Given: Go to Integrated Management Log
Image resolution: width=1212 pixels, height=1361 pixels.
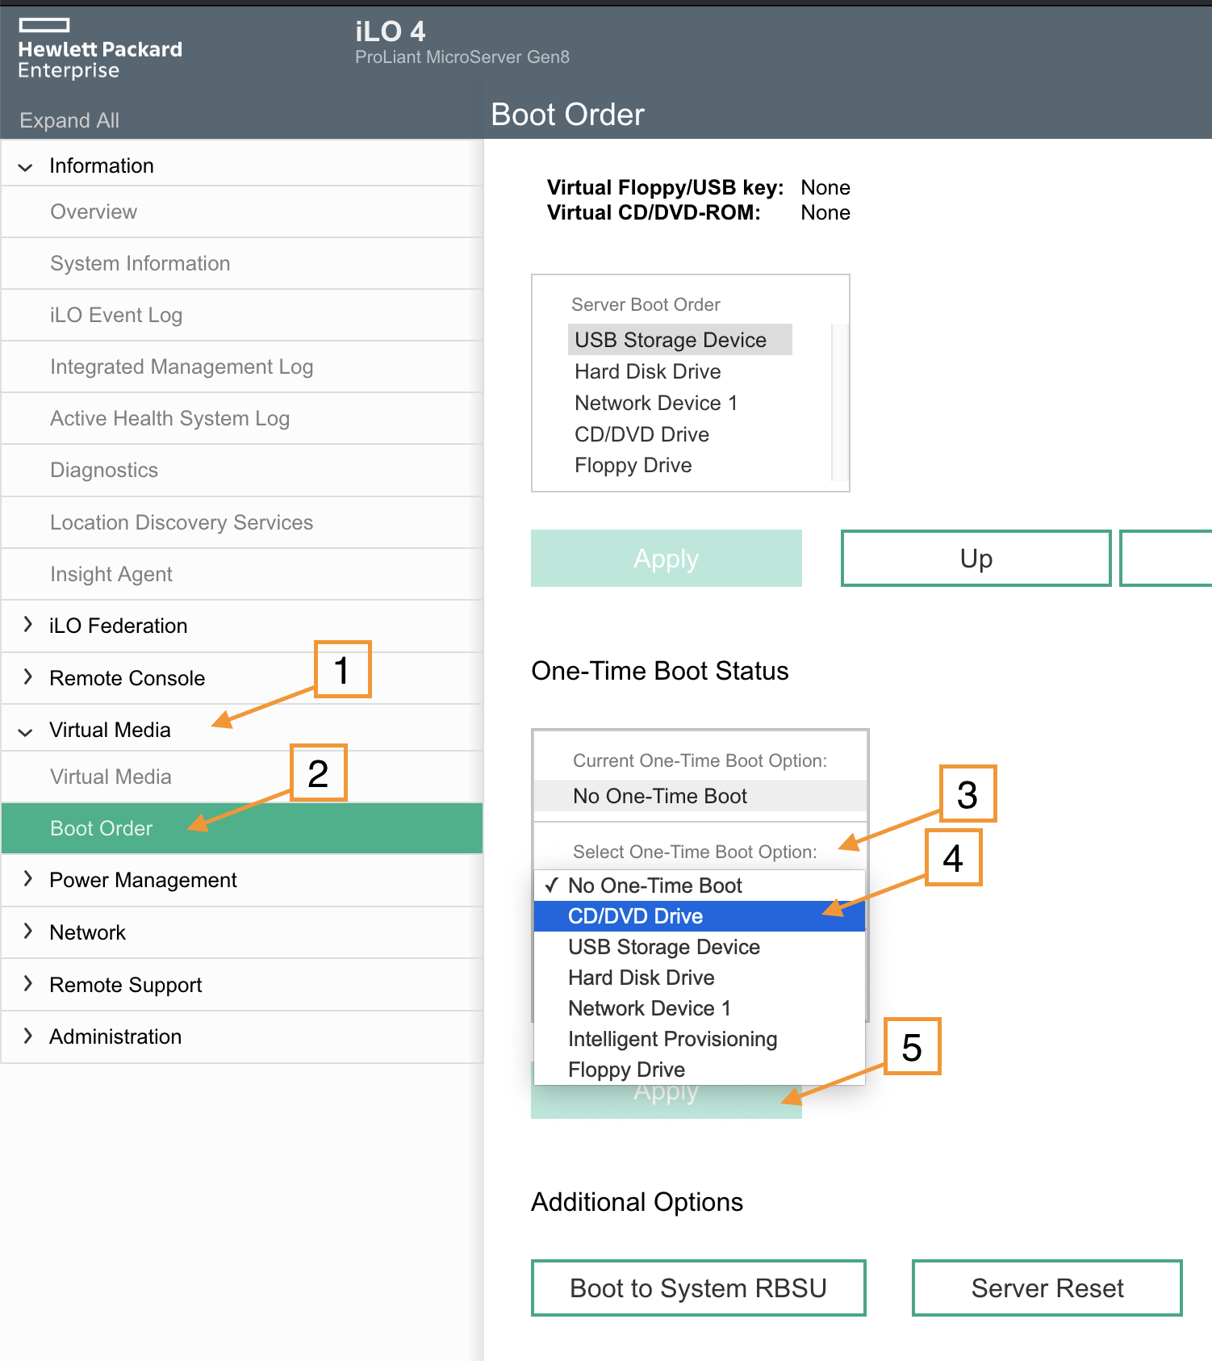Looking at the screenshot, I should point(182,367).
